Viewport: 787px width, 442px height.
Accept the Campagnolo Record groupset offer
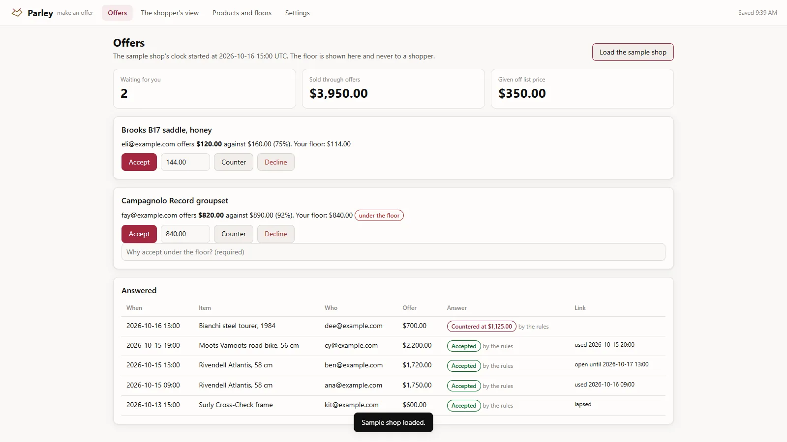[x=139, y=234]
